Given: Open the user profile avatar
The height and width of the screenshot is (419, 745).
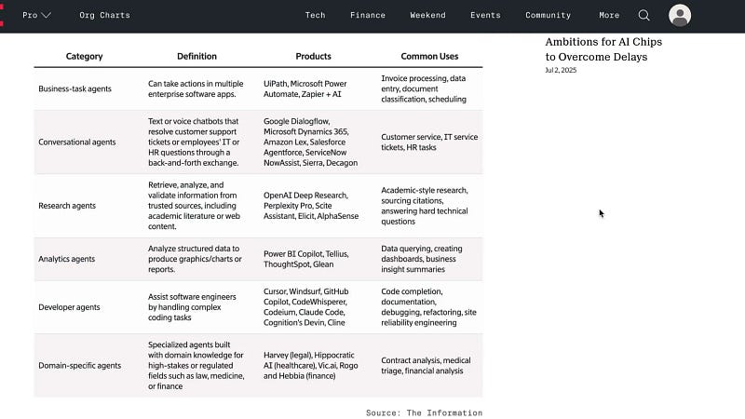Looking at the screenshot, I should [x=680, y=15].
